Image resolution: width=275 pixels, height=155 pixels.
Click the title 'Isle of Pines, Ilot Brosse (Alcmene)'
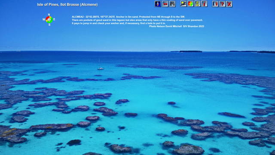click(x=67, y=5)
